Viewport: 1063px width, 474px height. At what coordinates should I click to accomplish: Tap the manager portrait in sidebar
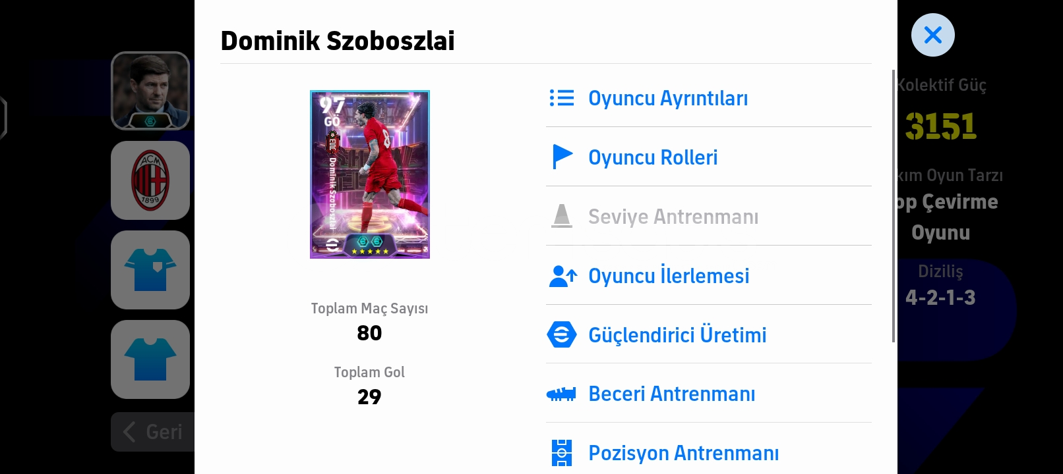click(150, 91)
